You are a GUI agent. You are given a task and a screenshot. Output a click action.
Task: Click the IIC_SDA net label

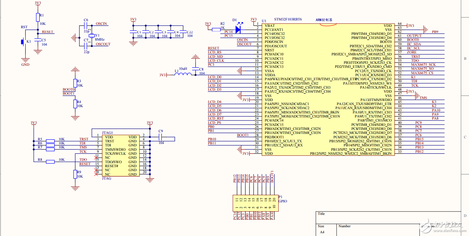click(414, 44)
